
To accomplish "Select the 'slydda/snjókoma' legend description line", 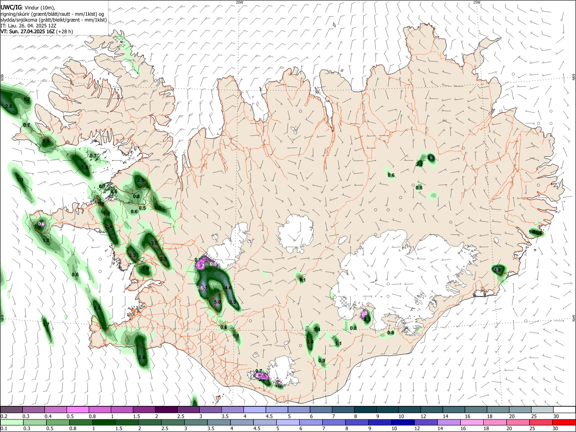I will point(54,20).
